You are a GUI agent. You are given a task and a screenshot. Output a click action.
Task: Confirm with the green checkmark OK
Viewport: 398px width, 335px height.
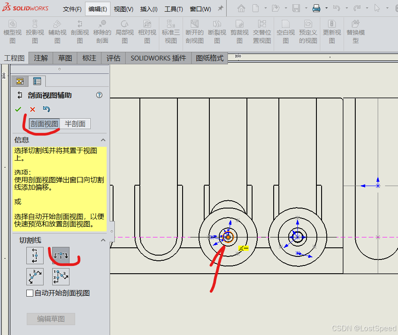point(18,109)
